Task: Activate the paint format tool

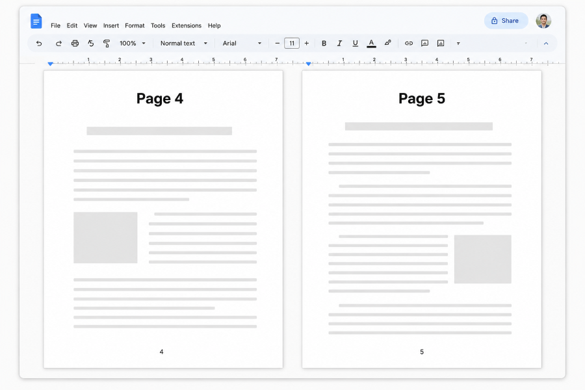Action: pyautogui.click(x=107, y=44)
